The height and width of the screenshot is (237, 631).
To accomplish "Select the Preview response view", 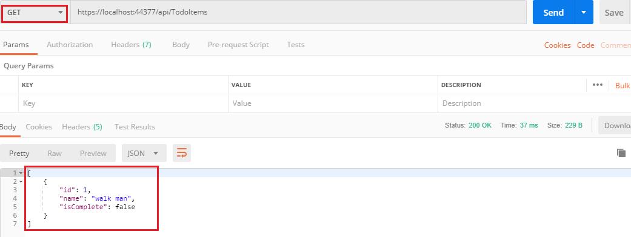I will tap(93, 153).
